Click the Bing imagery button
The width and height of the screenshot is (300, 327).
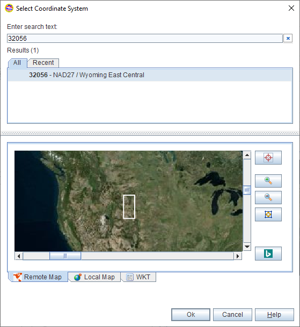(x=268, y=254)
